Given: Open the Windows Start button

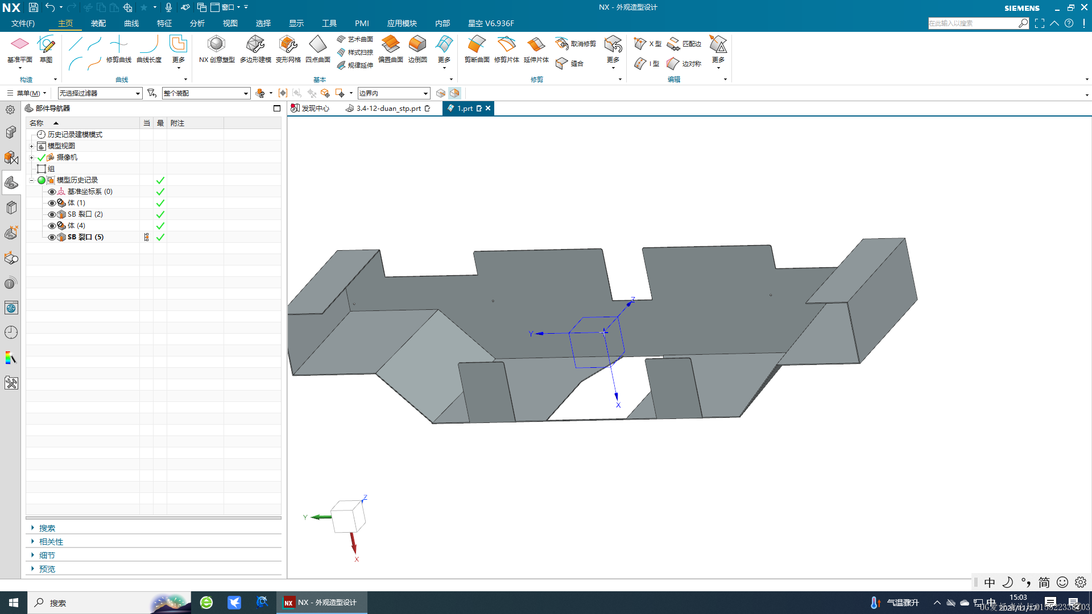Looking at the screenshot, I should [x=14, y=603].
